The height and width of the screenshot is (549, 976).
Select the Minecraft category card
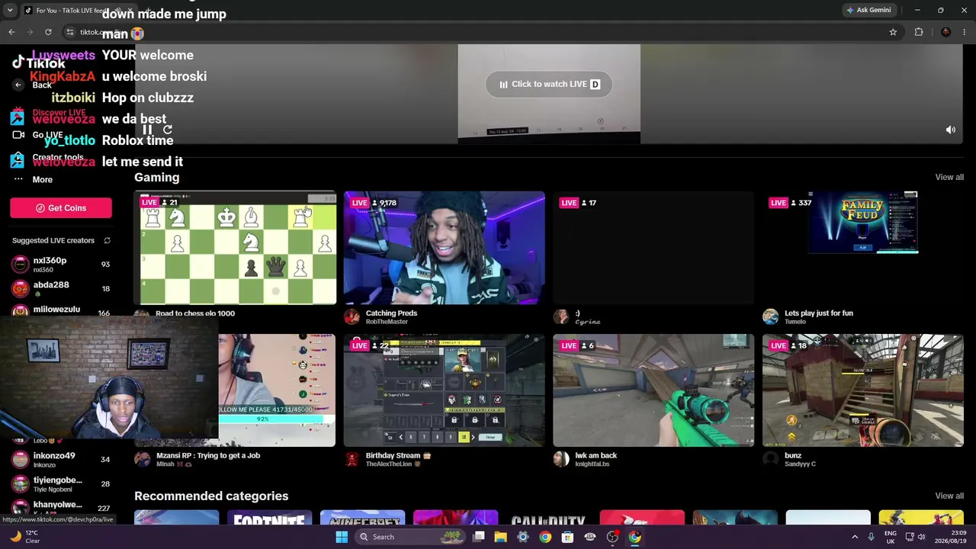pos(362,518)
